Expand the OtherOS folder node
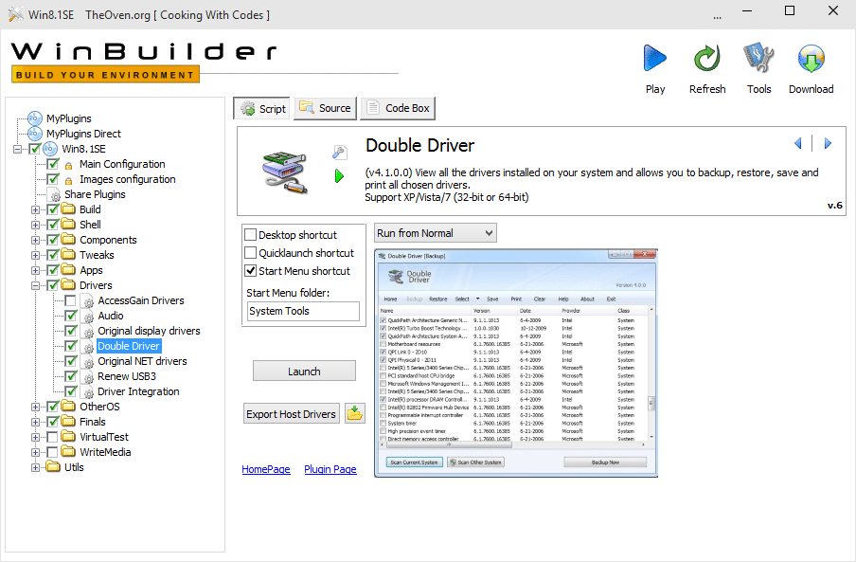This screenshot has height=562, width=856. click(x=35, y=407)
